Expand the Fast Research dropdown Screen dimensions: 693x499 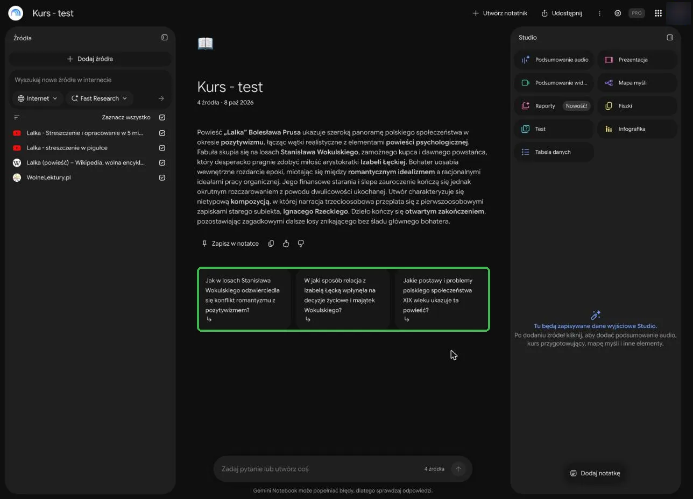tap(100, 98)
